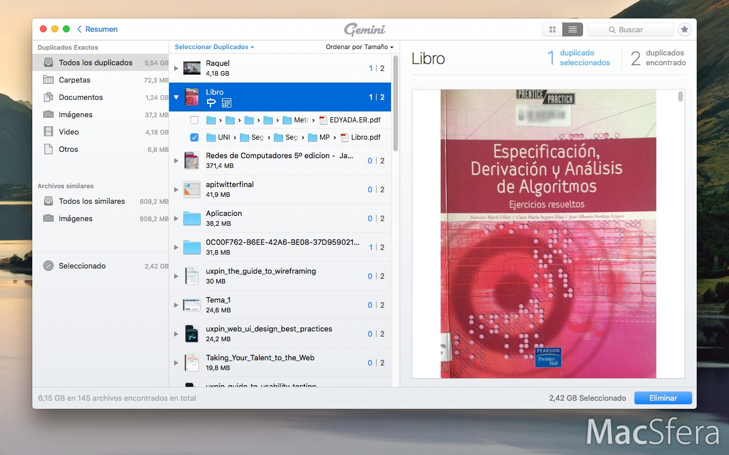Click the film strip icon beside Video
Viewport: 729px width, 455px height.
[x=49, y=132]
